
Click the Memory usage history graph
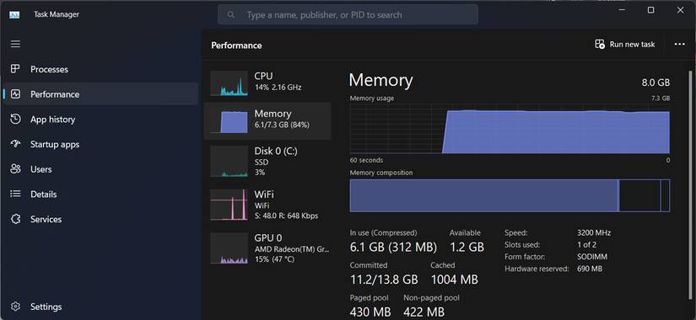510,129
